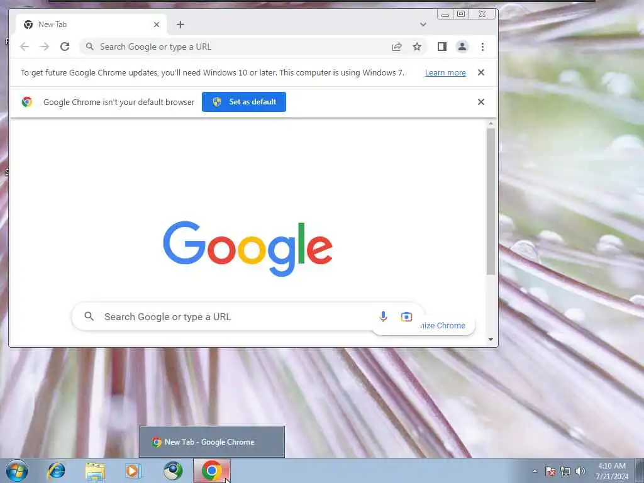Search by image with the camera icon
Viewport: 644px width, 483px height.
coord(406,317)
